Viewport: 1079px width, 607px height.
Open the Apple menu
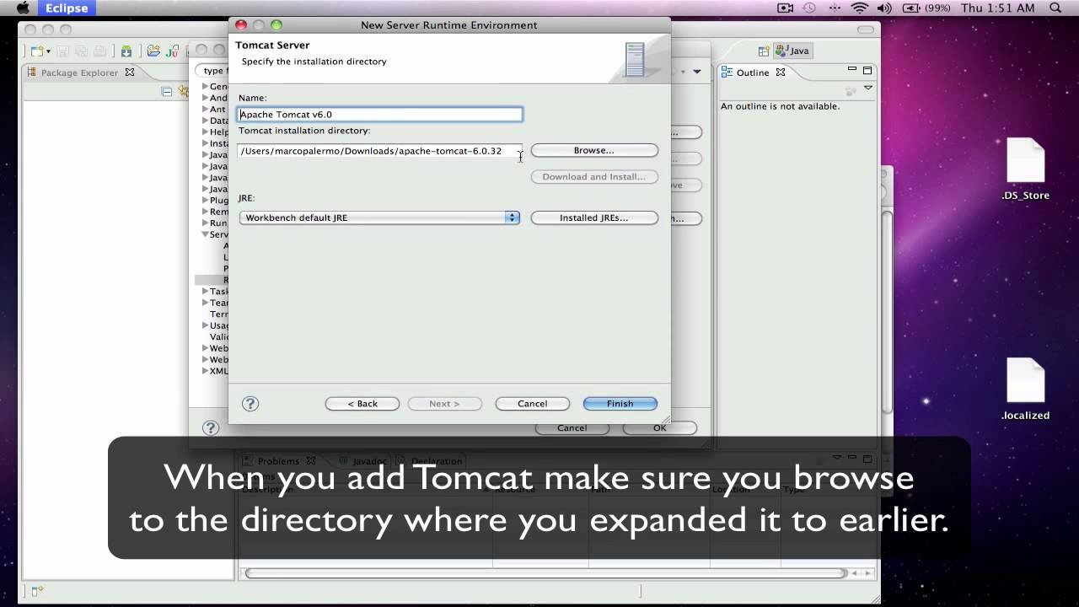(x=23, y=8)
